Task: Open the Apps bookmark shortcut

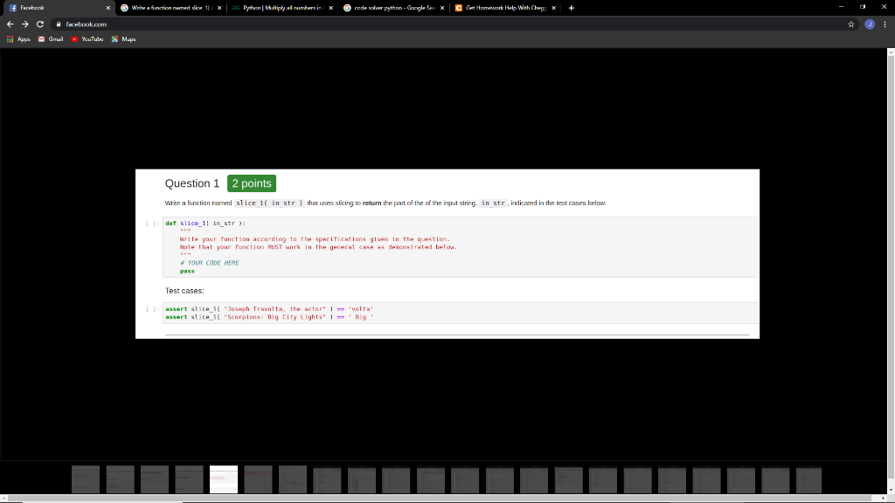Action: tap(18, 38)
